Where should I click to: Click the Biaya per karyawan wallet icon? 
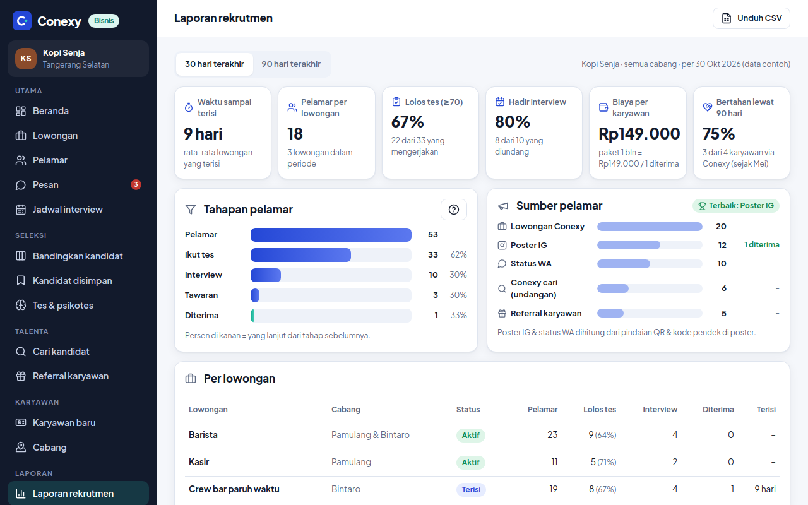[x=603, y=107]
